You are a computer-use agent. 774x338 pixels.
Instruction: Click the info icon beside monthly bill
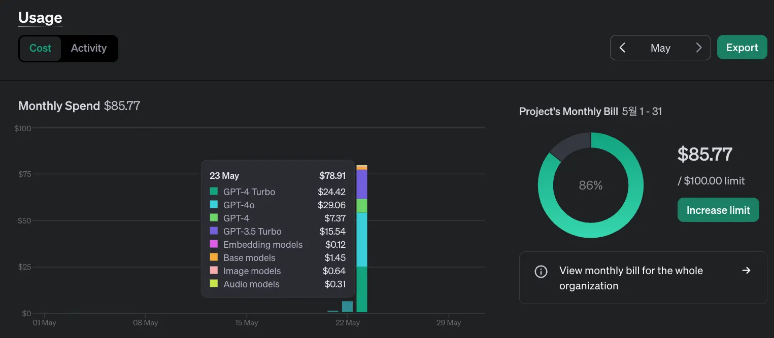[x=541, y=271]
